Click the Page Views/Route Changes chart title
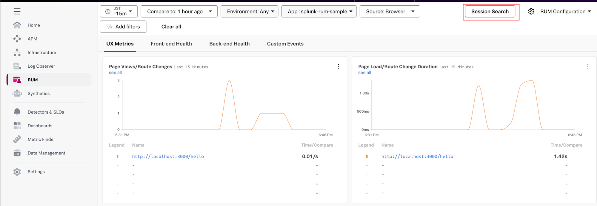 [141, 66]
